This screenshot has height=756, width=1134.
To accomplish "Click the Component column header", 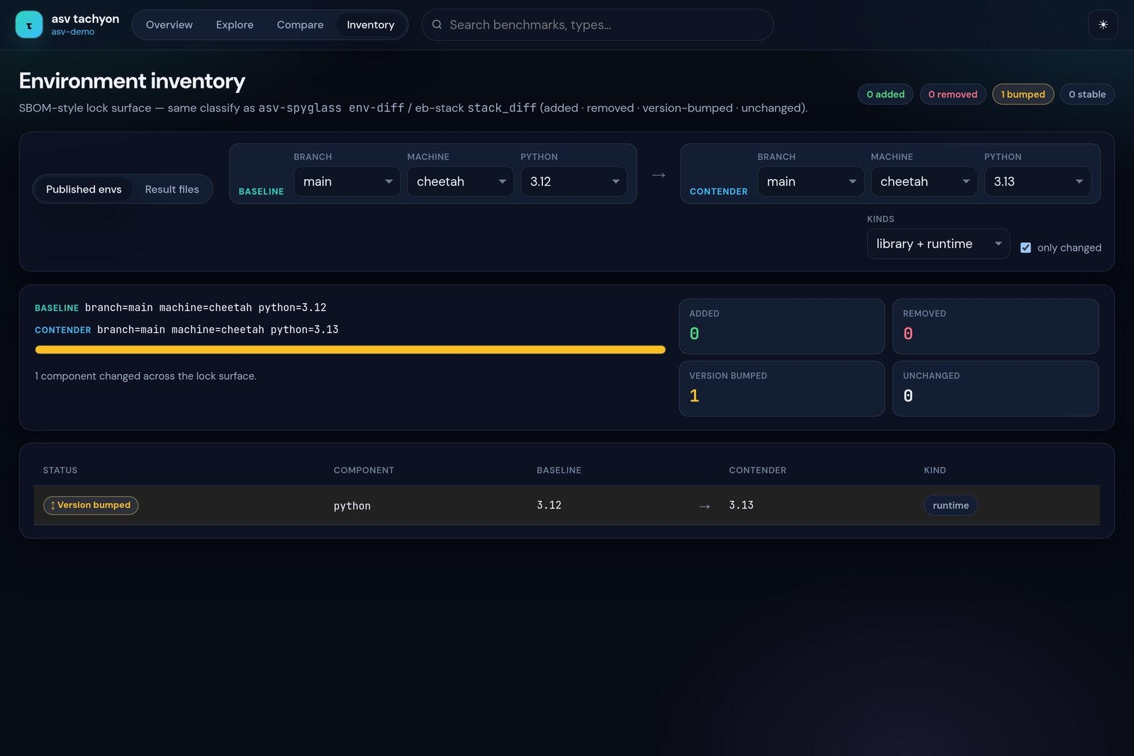I will [x=364, y=470].
